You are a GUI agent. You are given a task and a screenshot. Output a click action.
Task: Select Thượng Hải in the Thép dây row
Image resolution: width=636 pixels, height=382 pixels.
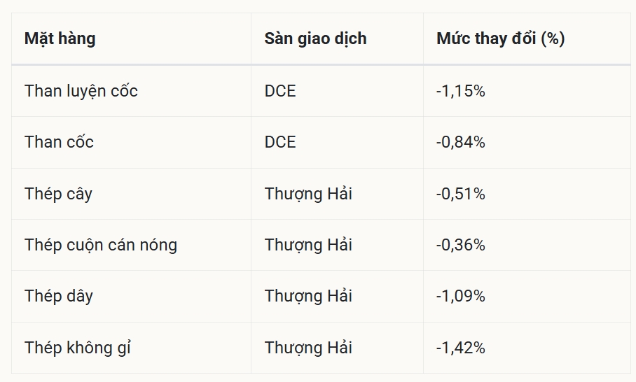coord(308,296)
